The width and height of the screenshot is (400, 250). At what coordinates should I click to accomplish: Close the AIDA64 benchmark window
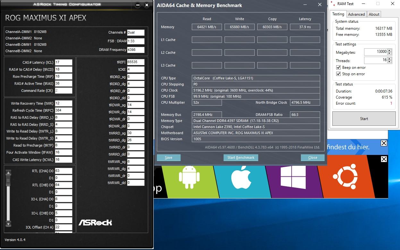319,5
